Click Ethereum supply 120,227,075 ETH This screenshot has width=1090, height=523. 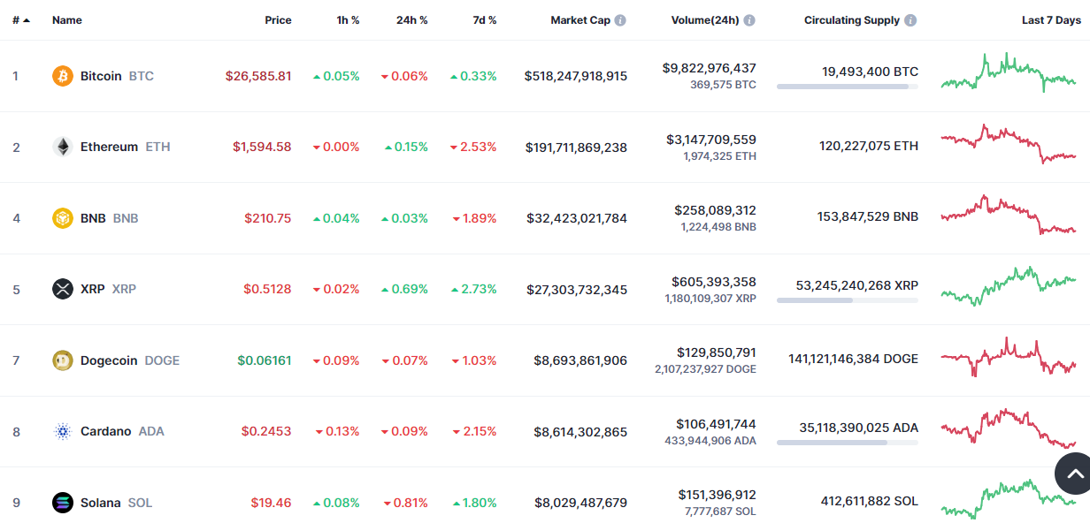pos(869,146)
